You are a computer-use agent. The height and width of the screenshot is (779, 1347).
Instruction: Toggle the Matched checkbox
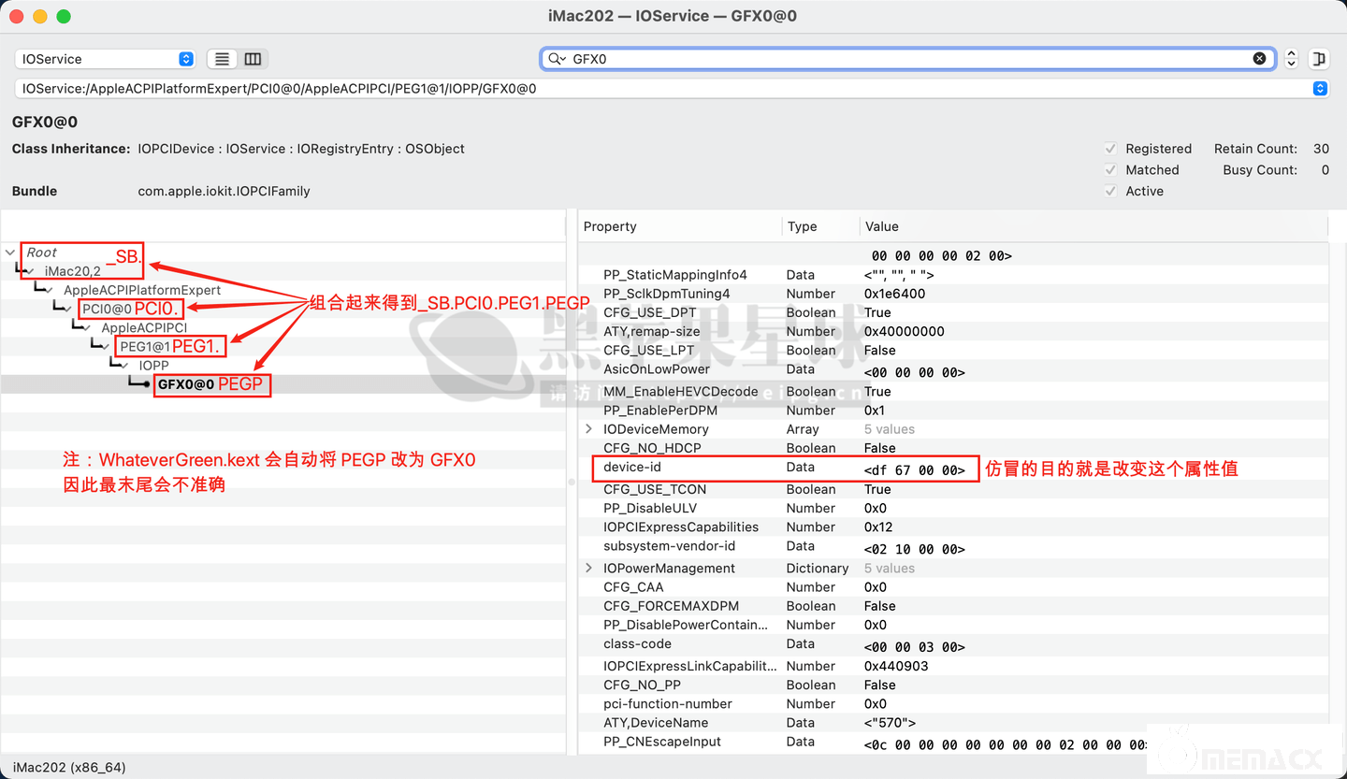pyautogui.click(x=1110, y=170)
